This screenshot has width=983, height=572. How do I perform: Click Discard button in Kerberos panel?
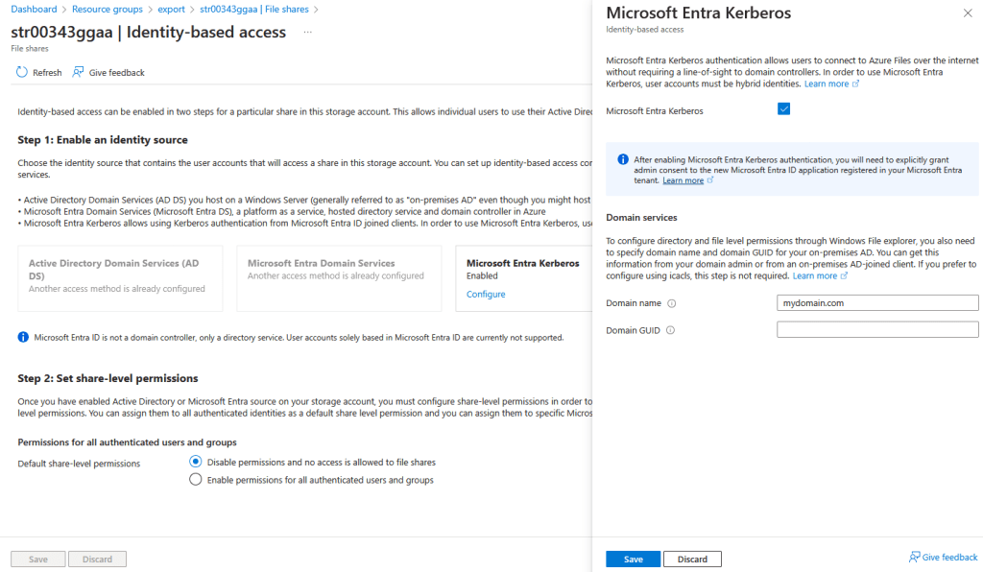(x=692, y=560)
